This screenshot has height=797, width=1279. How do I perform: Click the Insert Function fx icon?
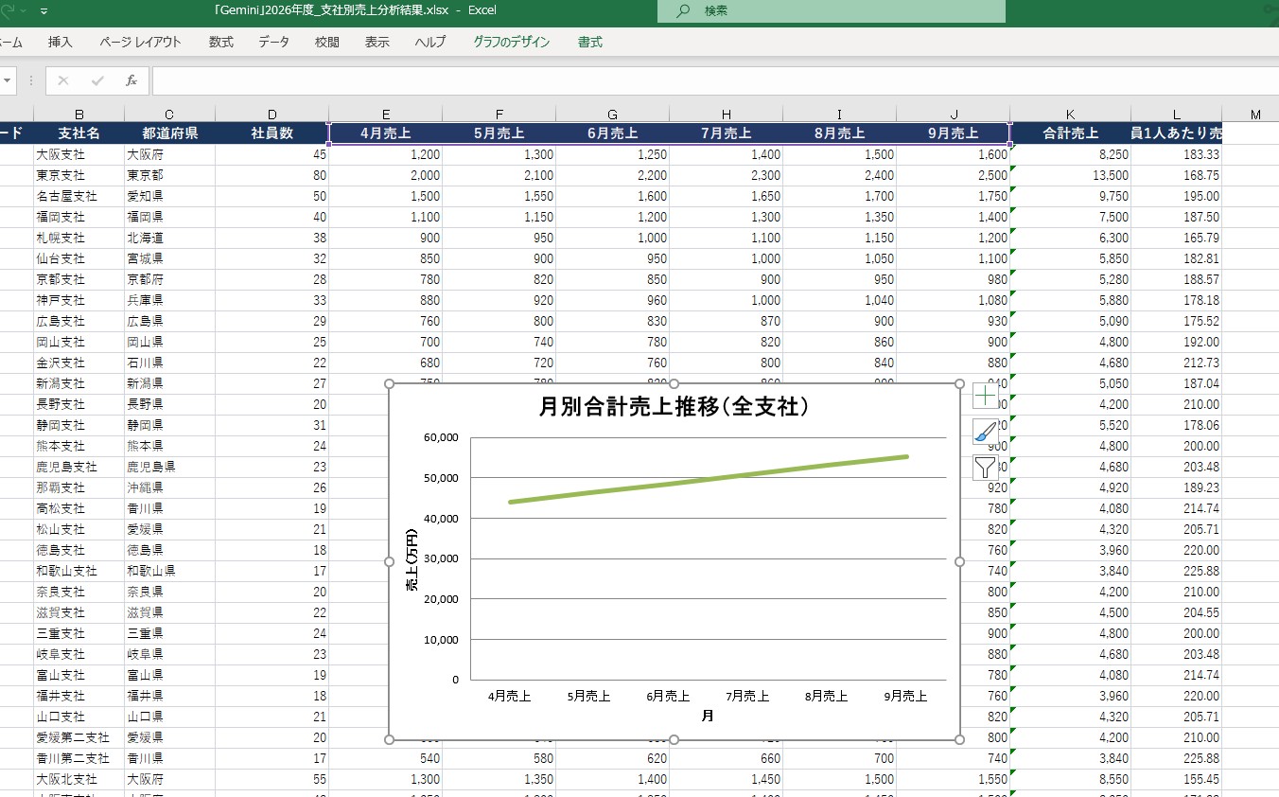pyautogui.click(x=131, y=80)
